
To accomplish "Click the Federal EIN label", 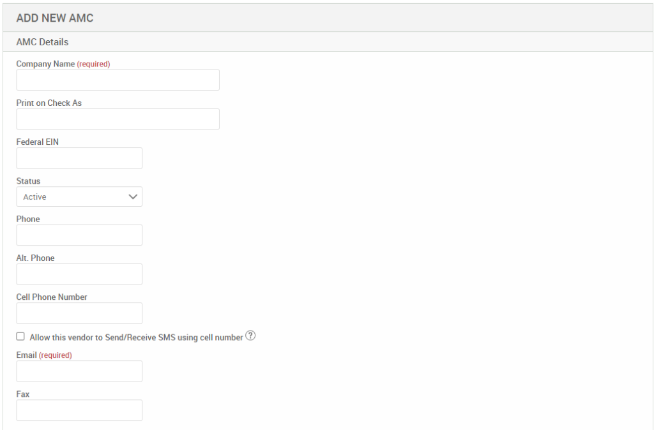I will coord(37,142).
